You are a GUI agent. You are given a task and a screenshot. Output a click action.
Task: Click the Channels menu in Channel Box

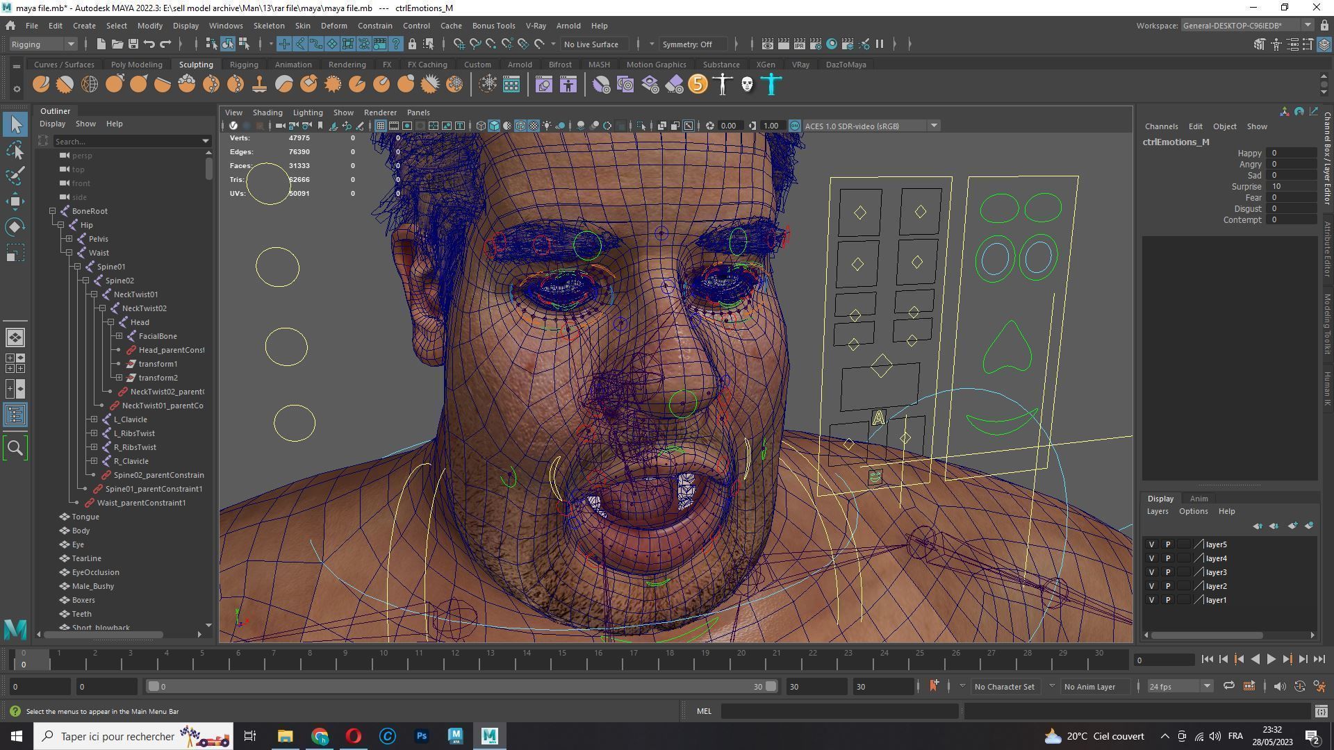tap(1161, 126)
